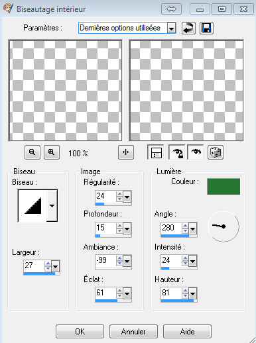Click the Régularité spinner arrows

click(x=119, y=196)
